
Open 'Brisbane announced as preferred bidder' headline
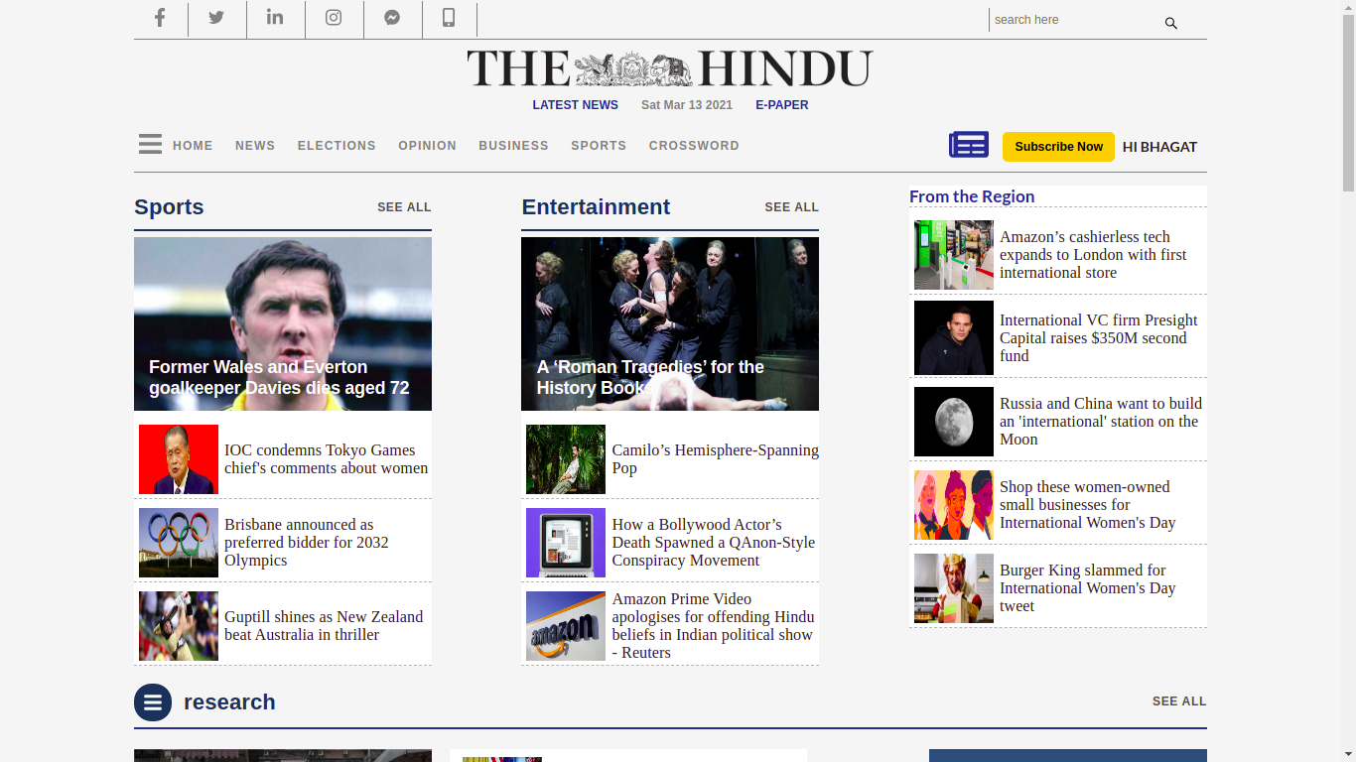coord(307,543)
